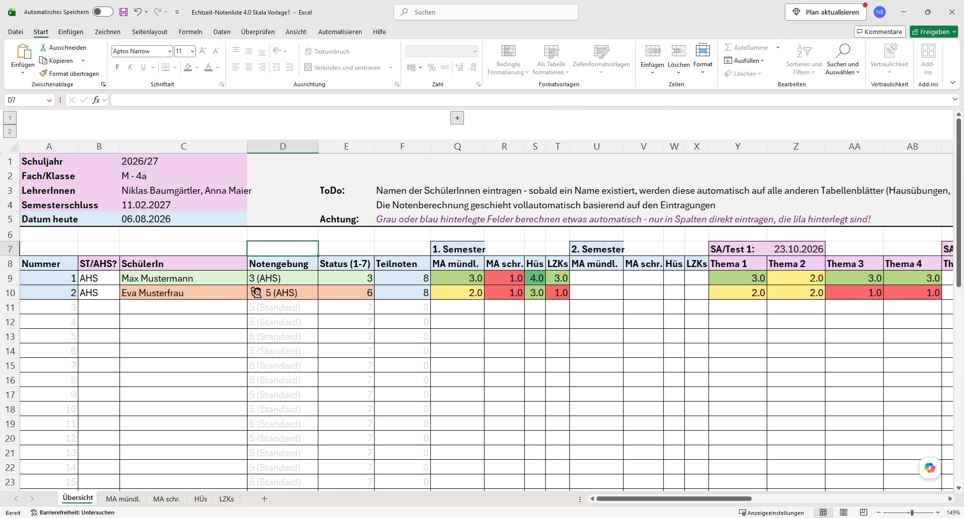Screen dimensions: 964x518
Task: Open Bedingte Formatierung menu
Action: tap(508, 60)
